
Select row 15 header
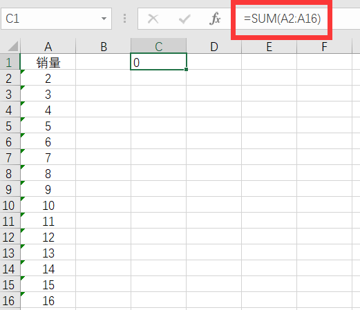click(x=10, y=284)
